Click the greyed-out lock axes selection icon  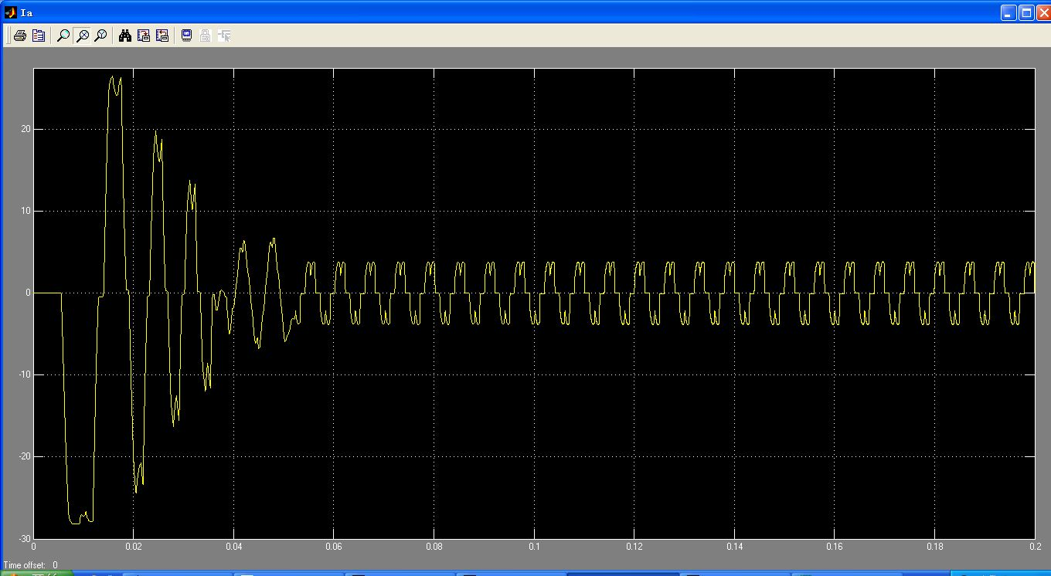coord(206,36)
